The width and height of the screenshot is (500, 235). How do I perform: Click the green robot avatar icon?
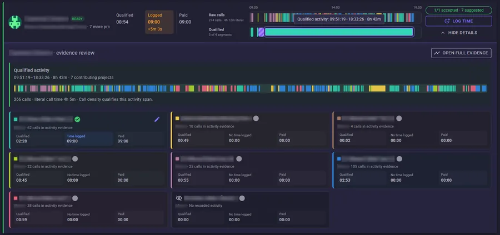pos(15,22)
